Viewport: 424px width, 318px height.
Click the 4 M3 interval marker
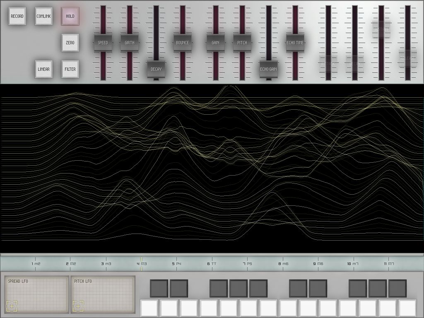pos(142,263)
